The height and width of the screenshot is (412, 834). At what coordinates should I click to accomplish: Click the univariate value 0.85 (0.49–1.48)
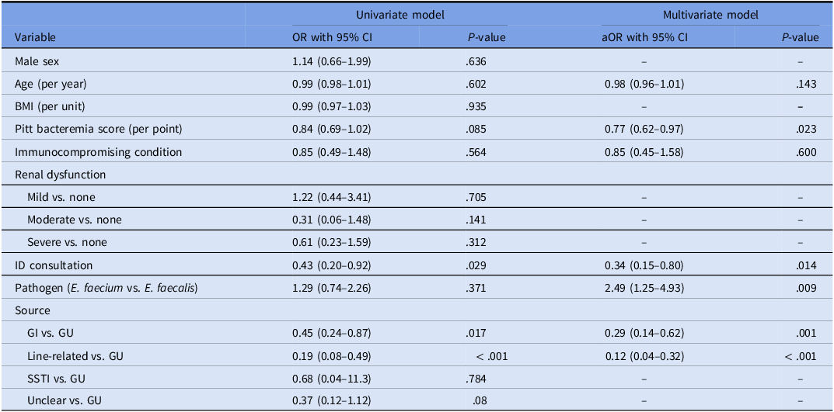331,152
